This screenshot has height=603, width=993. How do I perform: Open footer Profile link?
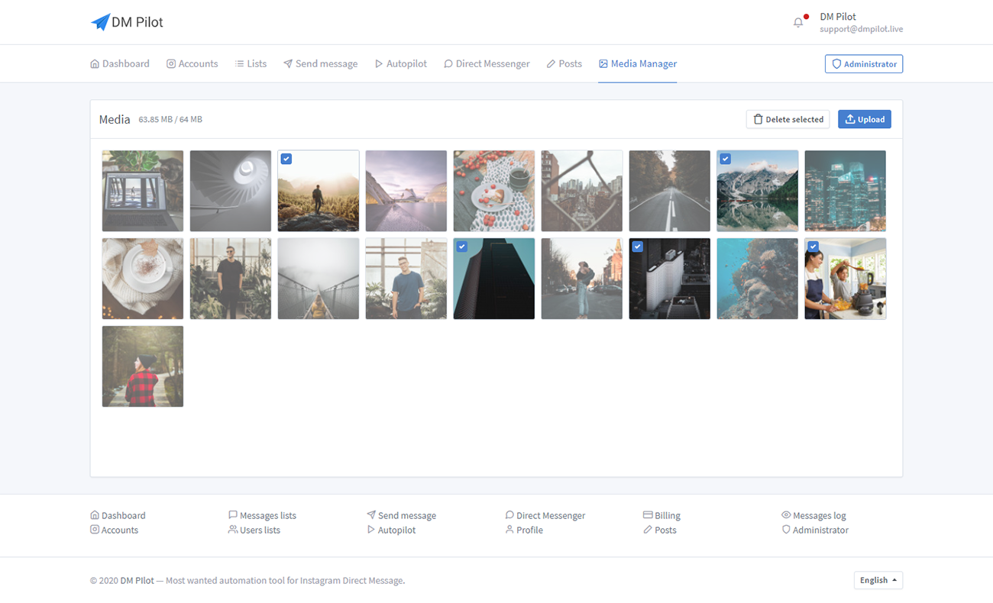pos(524,530)
